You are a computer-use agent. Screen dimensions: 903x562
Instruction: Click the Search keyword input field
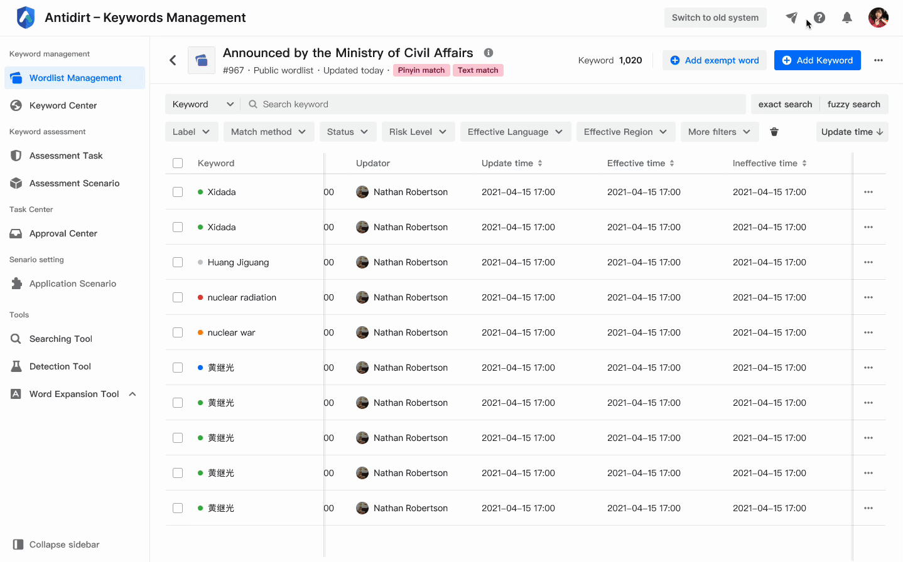tap(493, 104)
